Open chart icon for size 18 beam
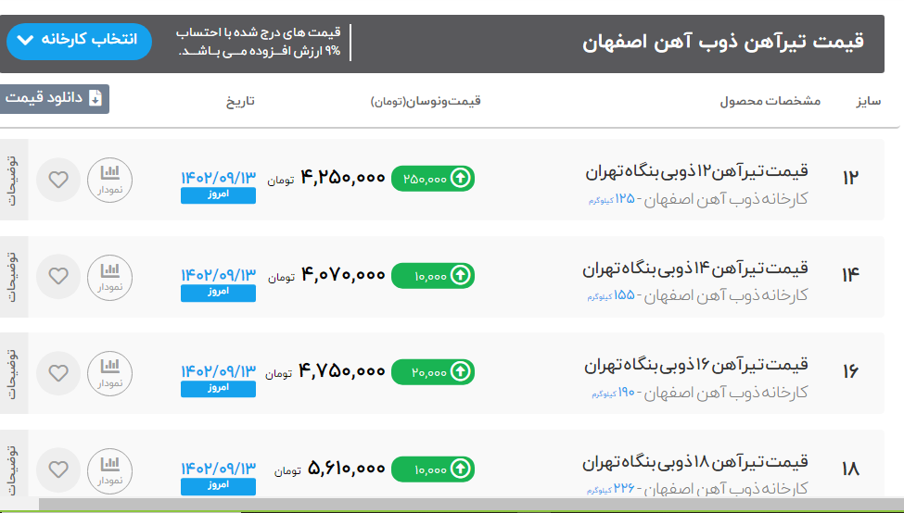 point(110,469)
